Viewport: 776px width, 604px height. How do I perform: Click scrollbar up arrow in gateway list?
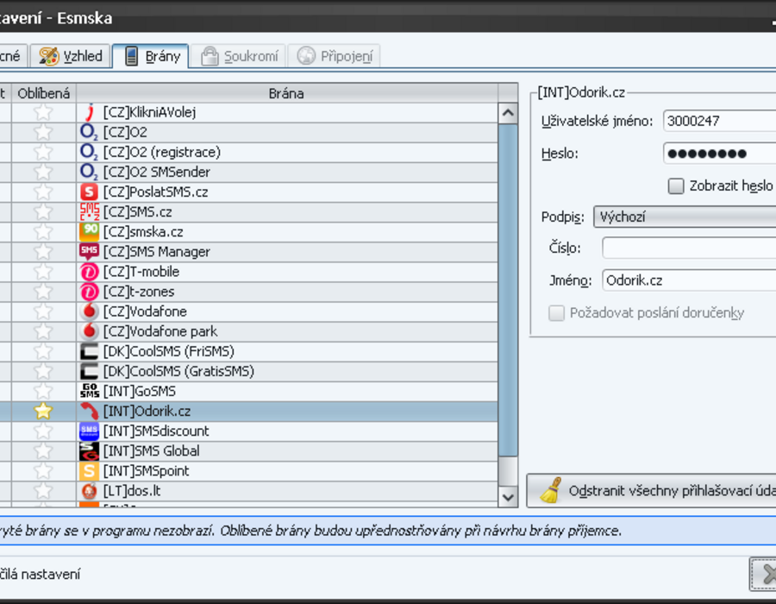tap(508, 113)
